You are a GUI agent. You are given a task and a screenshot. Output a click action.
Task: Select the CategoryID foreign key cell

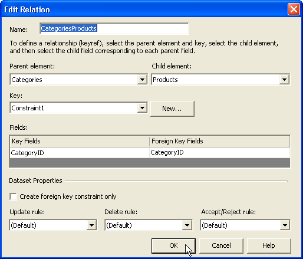click(x=219, y=153)
